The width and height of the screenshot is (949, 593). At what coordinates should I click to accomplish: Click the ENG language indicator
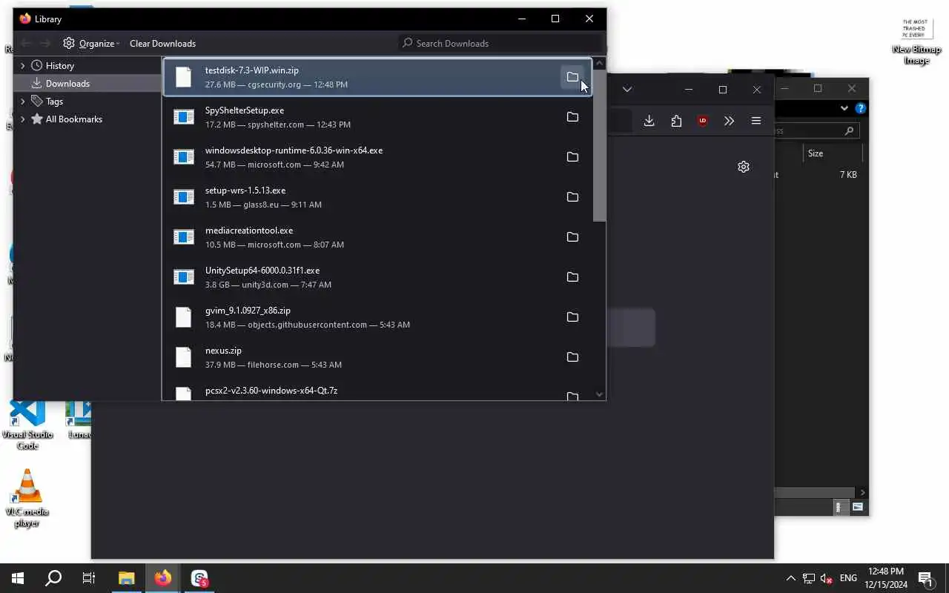(848, 578)
